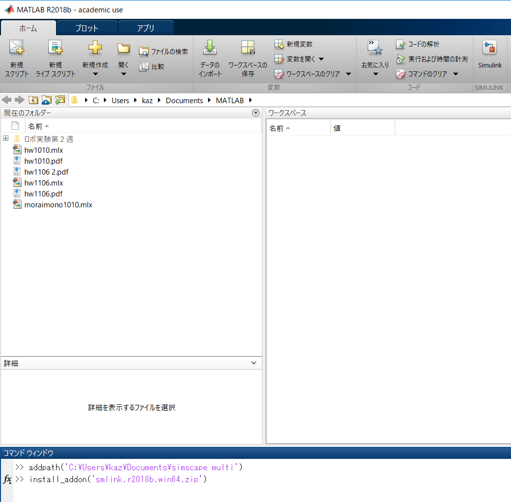The width and height of the screenshot is (511, 502).
Task: Click the install_addon command line
Action: 118,479
